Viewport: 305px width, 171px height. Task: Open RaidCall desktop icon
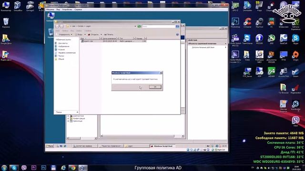pos(284,39)
